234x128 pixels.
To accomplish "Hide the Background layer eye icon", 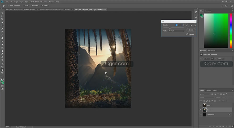I will [200, 115].
